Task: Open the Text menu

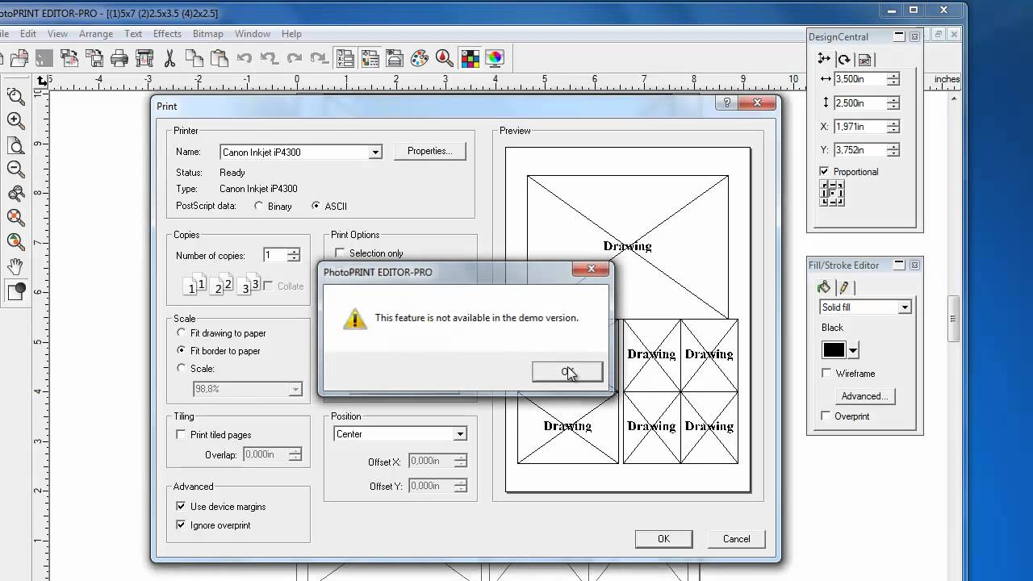Action: [133, 34]
